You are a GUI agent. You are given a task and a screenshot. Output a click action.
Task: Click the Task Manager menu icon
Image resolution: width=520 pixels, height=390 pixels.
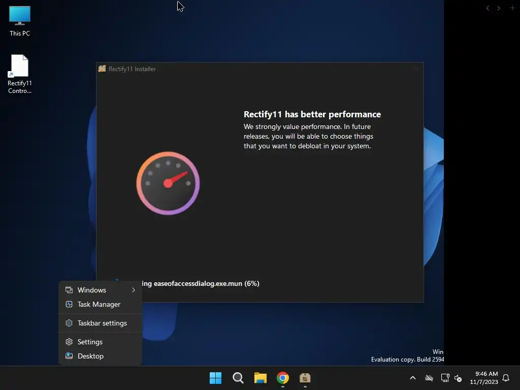pyautogui.click(x=69, y=305)
